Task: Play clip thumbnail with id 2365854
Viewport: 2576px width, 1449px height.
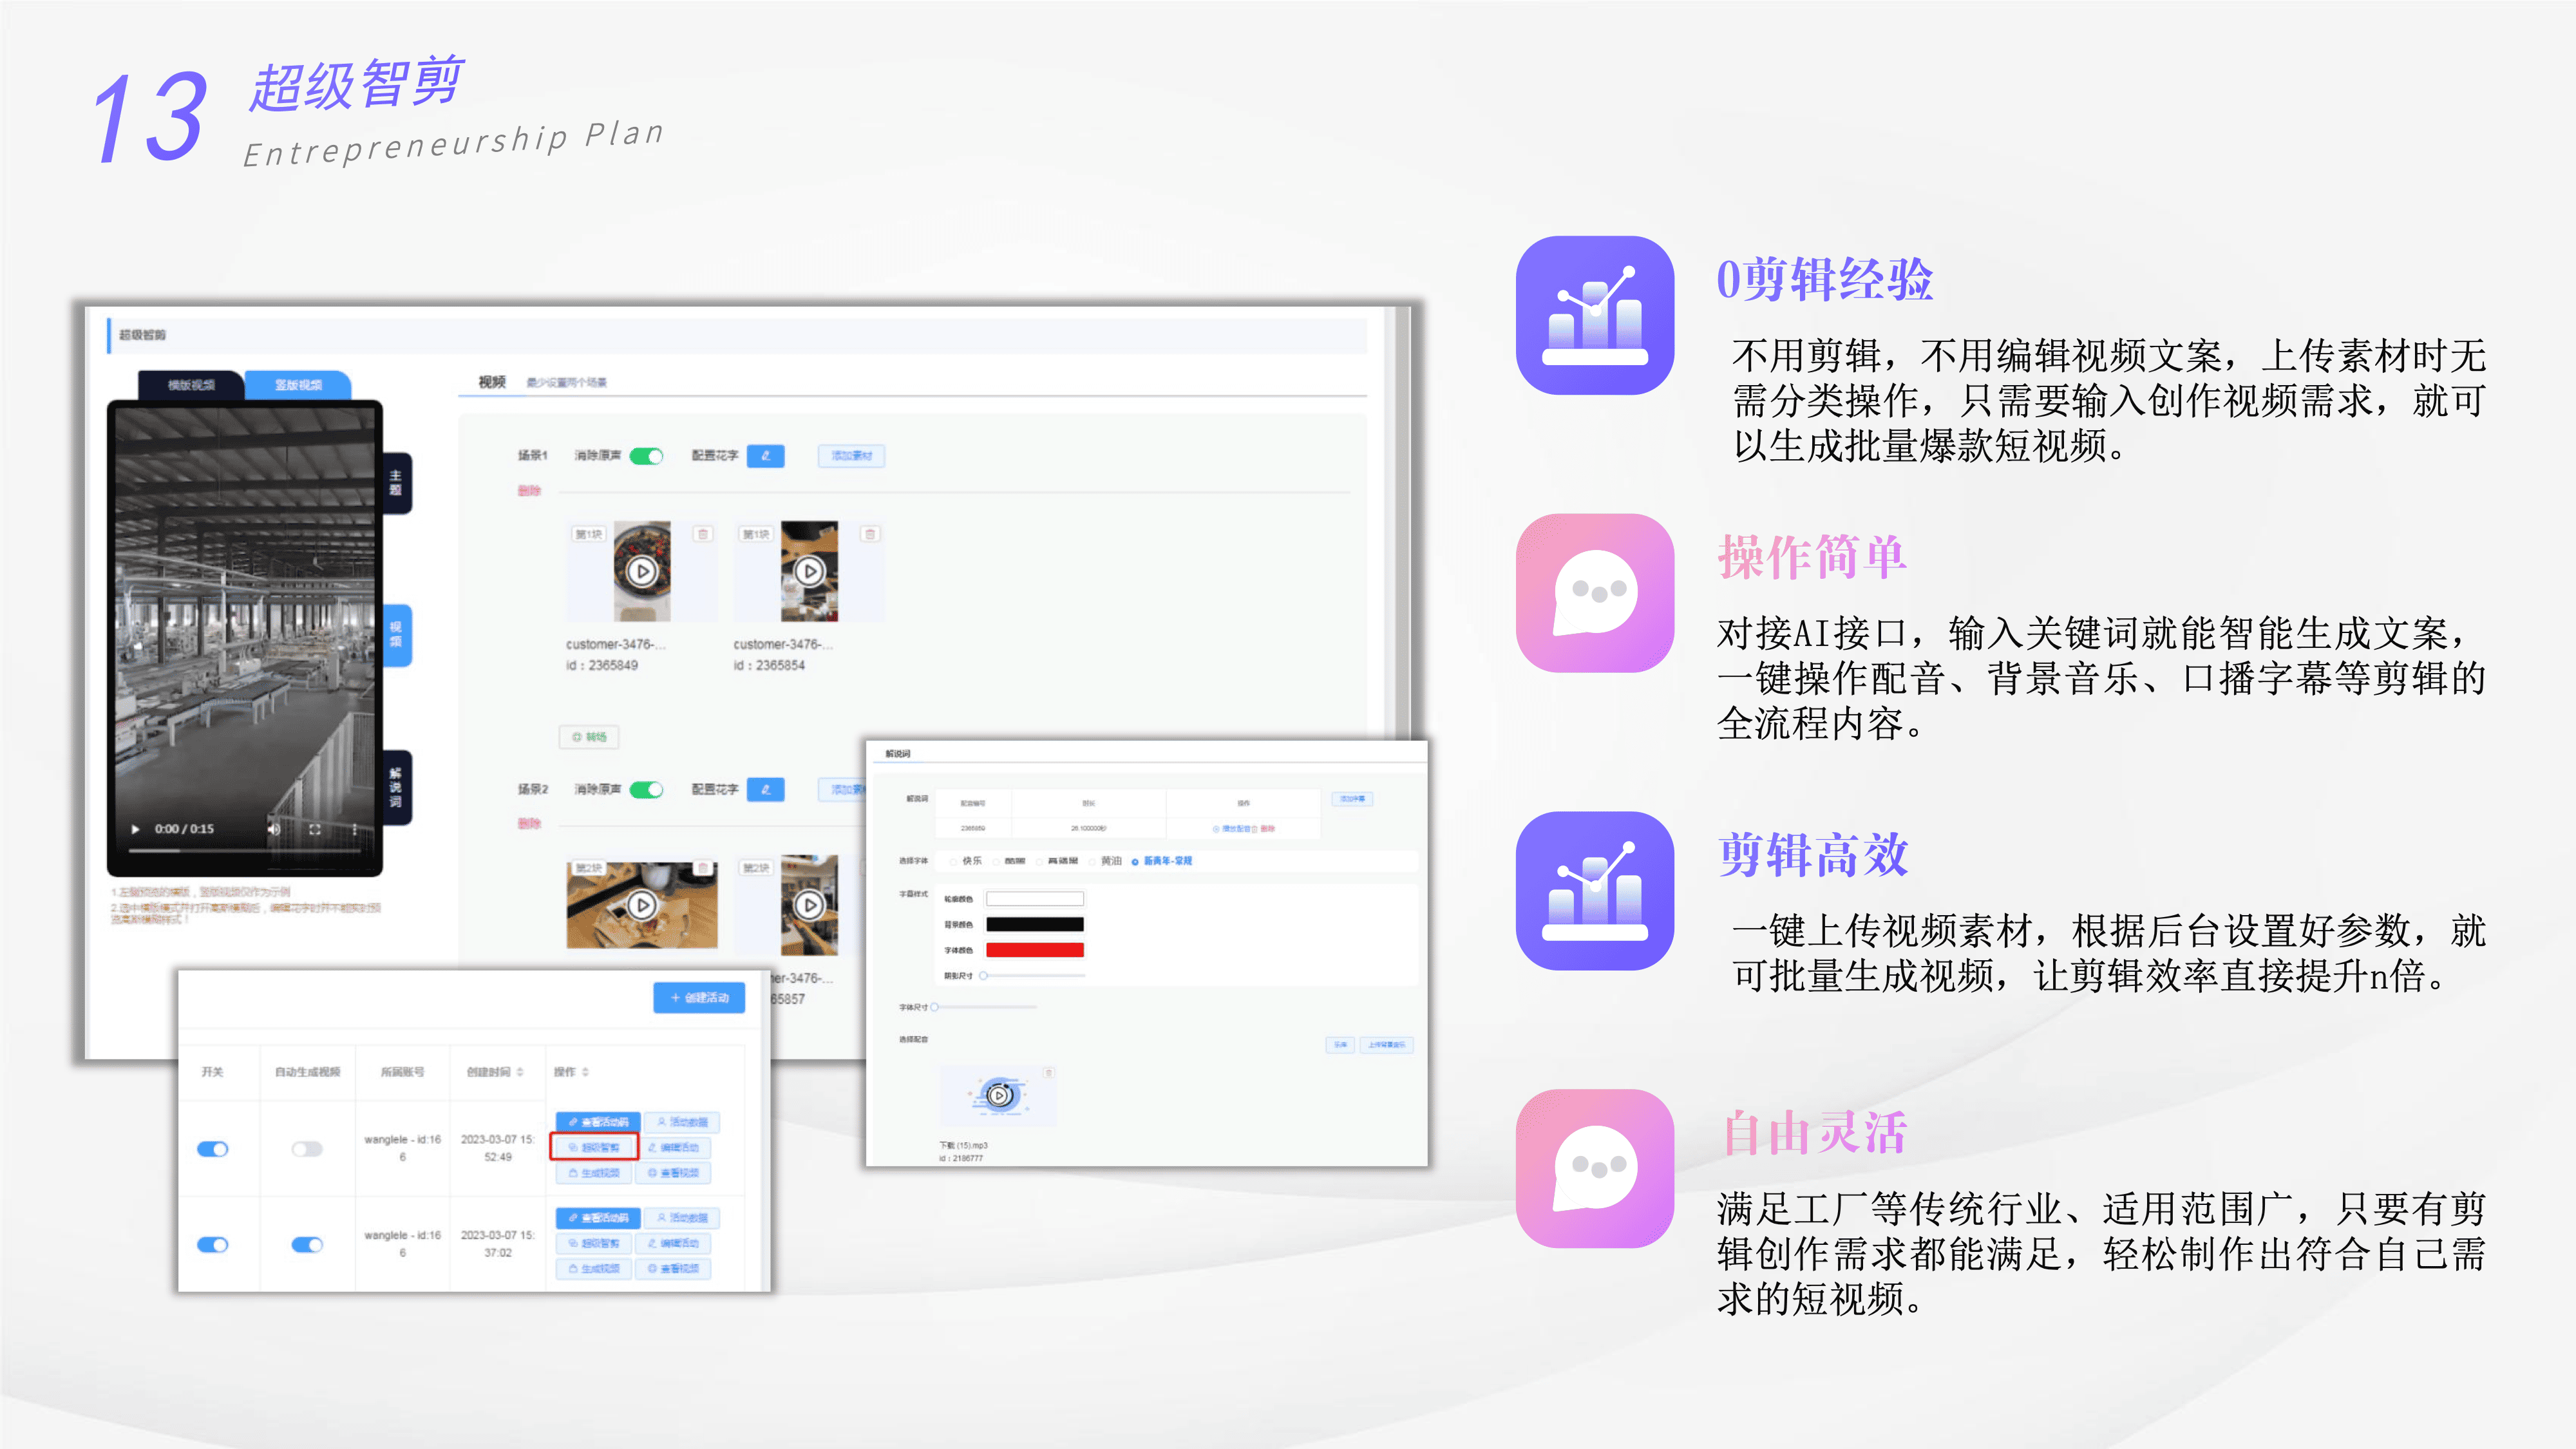Action: click(809, 571)
